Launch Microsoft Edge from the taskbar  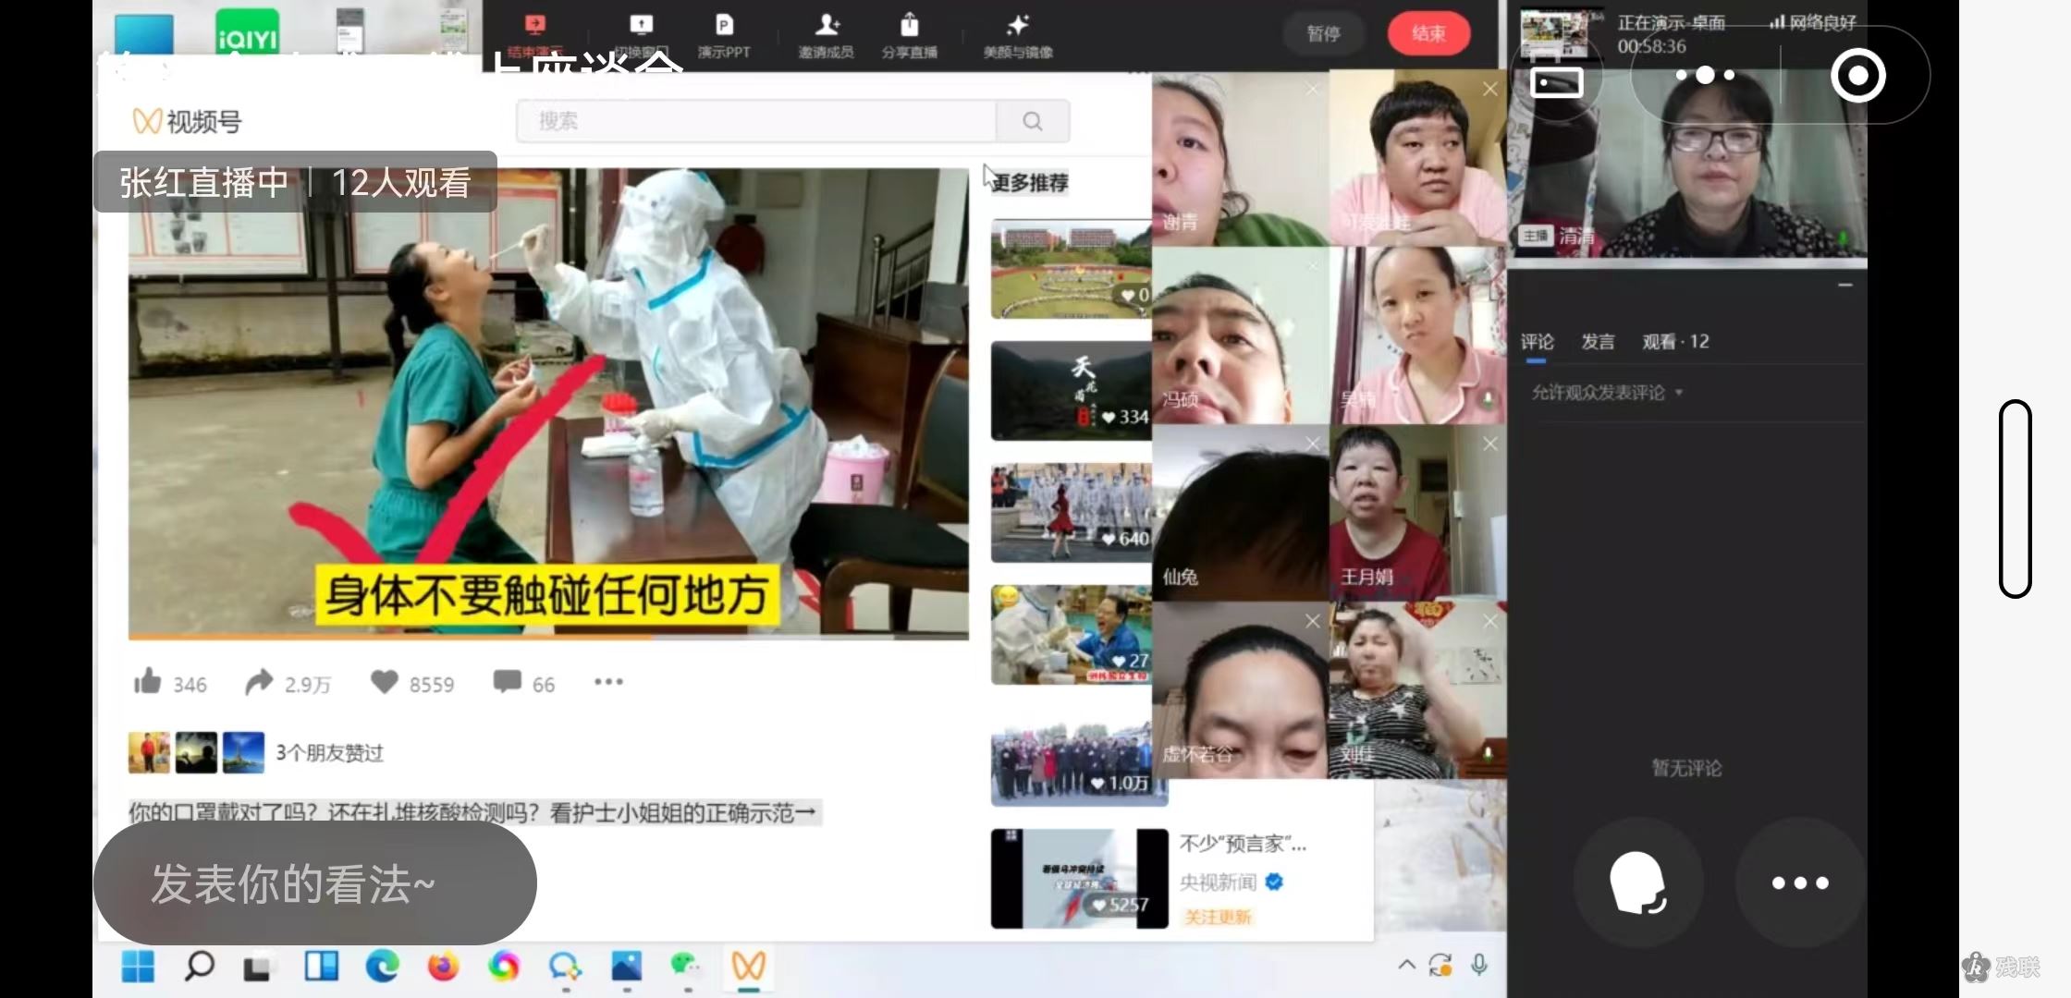click(382, 967)
